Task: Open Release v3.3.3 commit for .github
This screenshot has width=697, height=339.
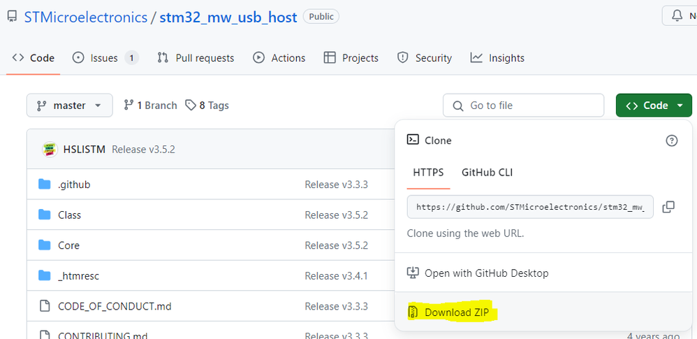Action: point(336,185)
